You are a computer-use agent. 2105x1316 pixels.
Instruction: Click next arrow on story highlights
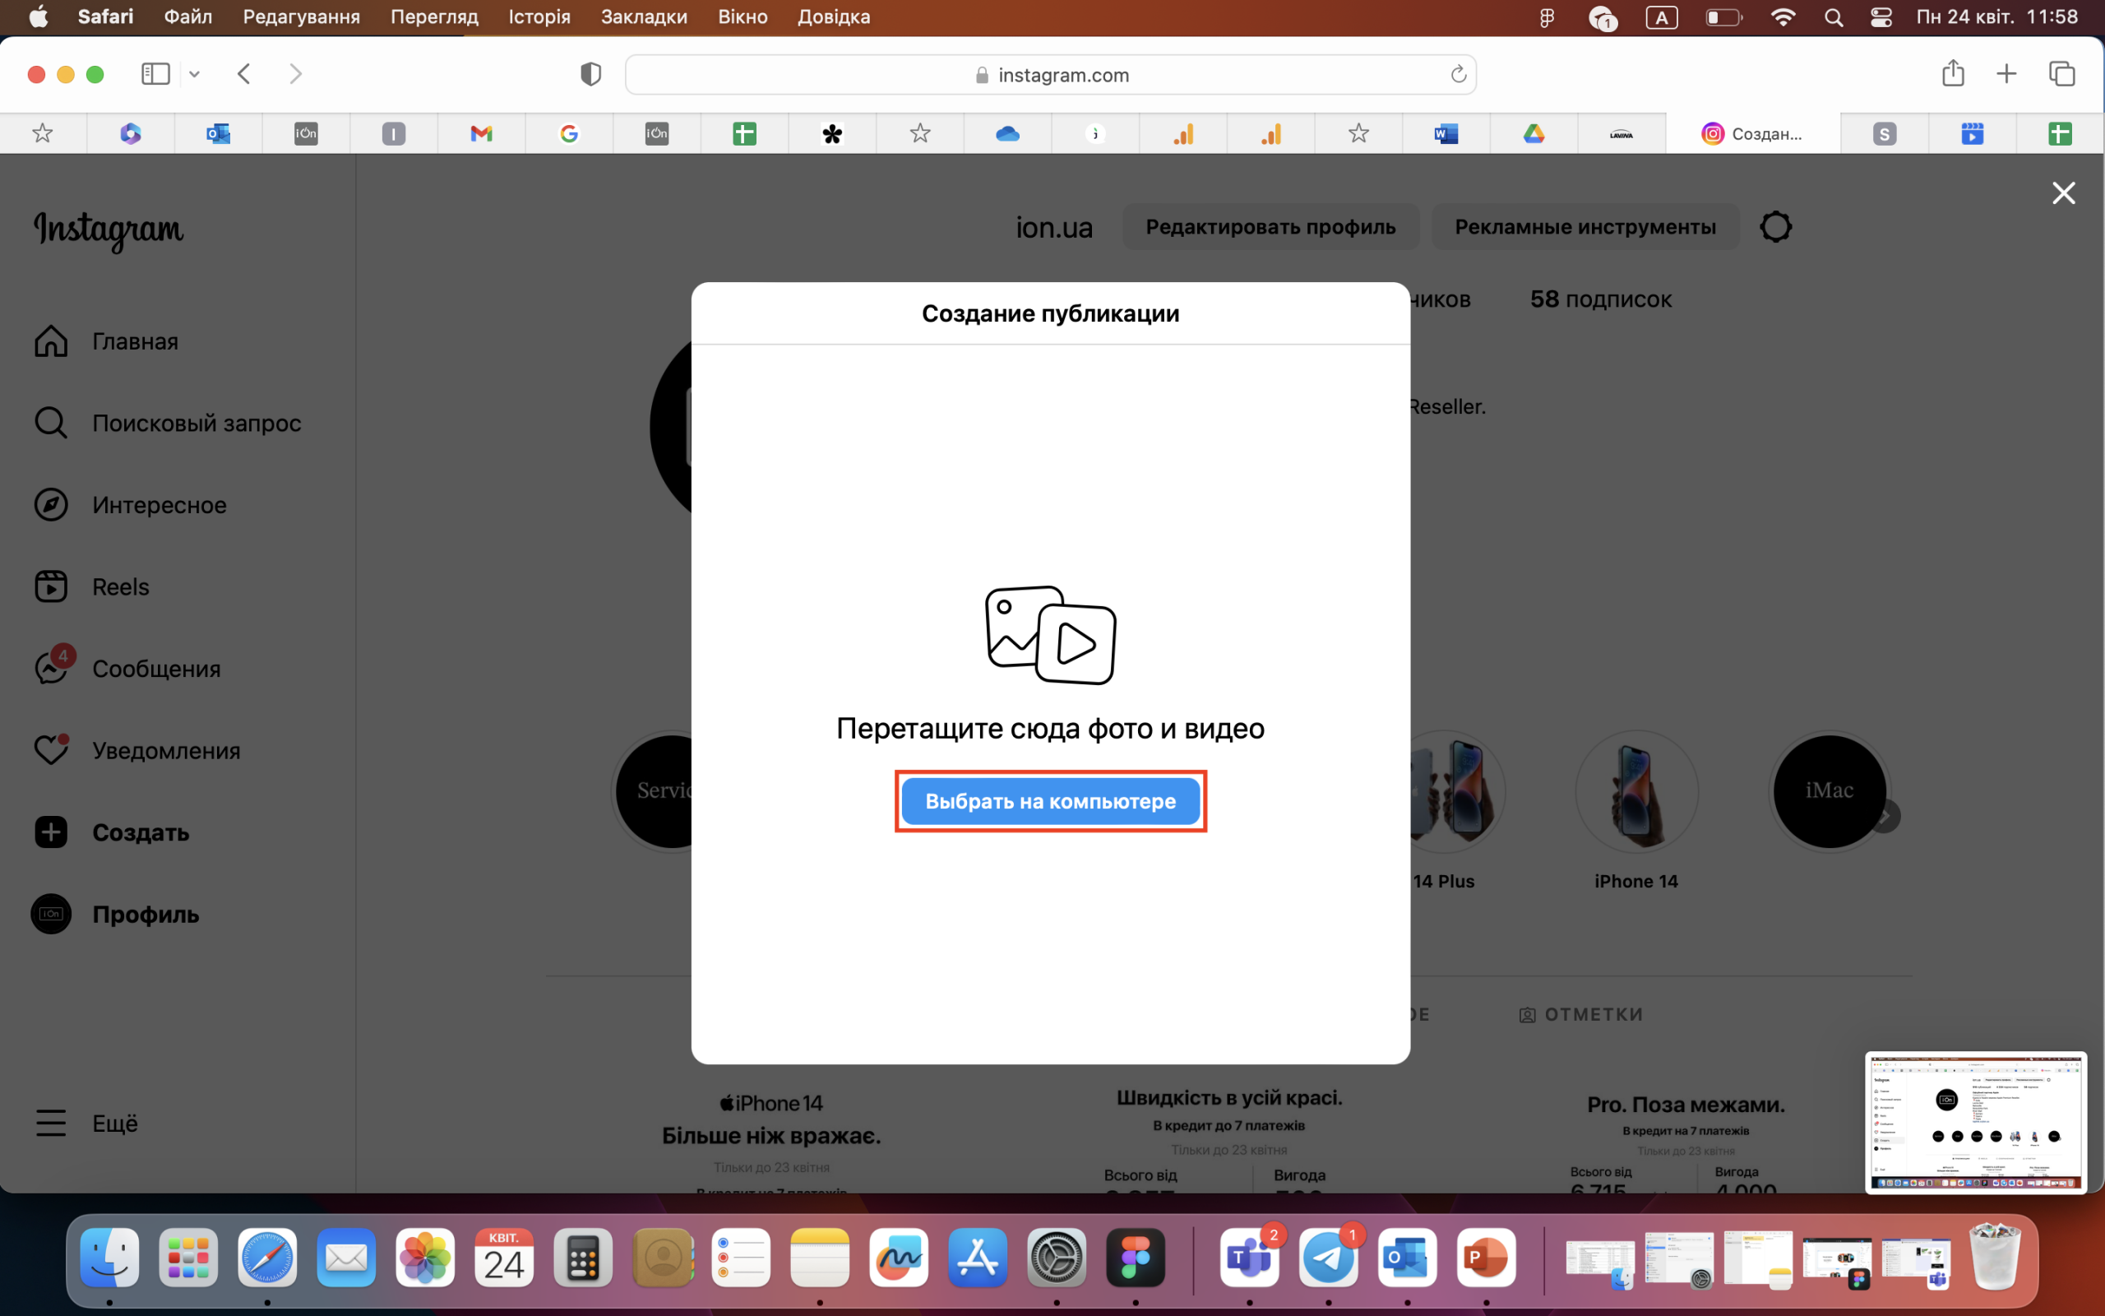(x=1885, y=817)
